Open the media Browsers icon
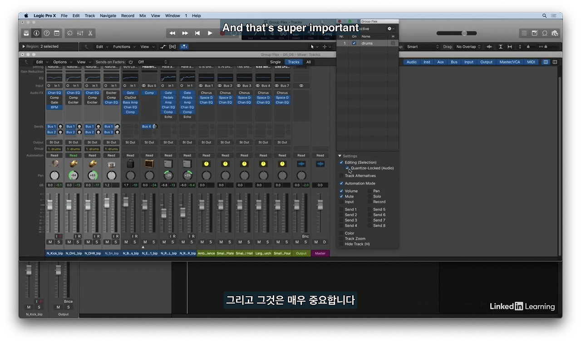Image resolution: width=581 pixels, height=343 pixels. (x=555, y=33)
